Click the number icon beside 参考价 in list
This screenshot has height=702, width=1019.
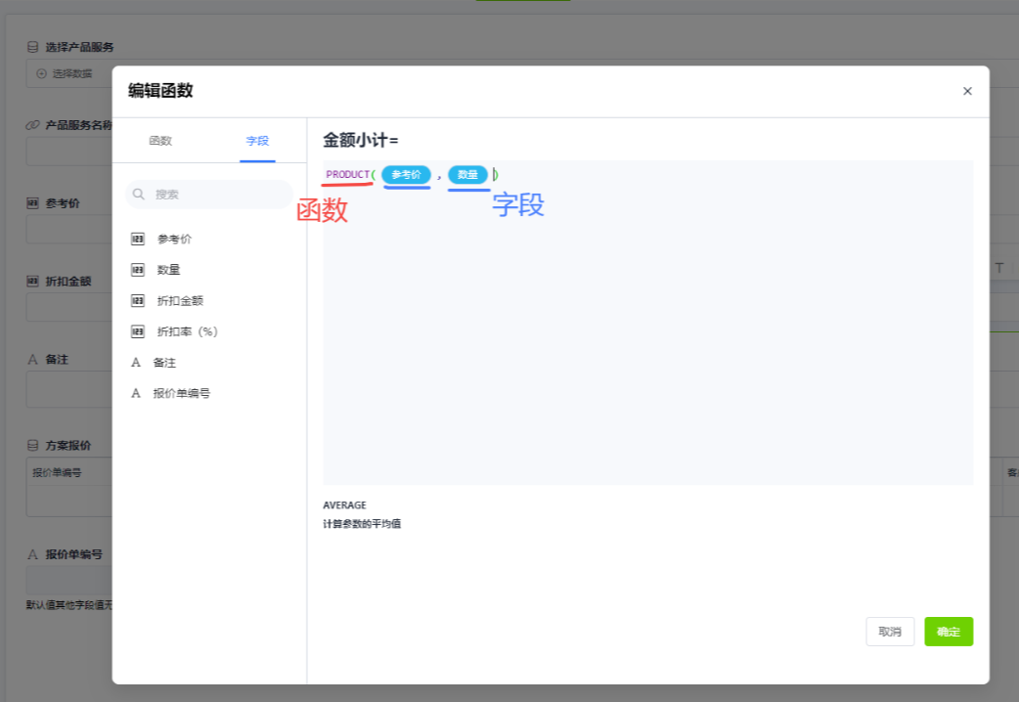(138, 240)
